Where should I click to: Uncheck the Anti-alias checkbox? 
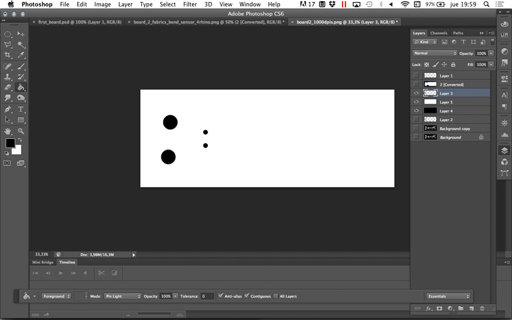coord(221,296)
